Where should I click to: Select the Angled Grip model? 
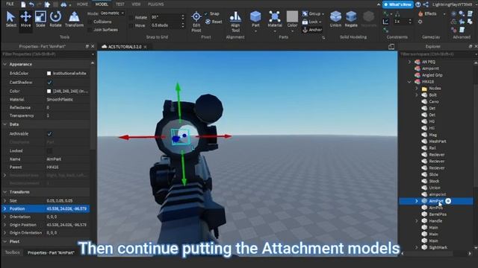(432, 75)
